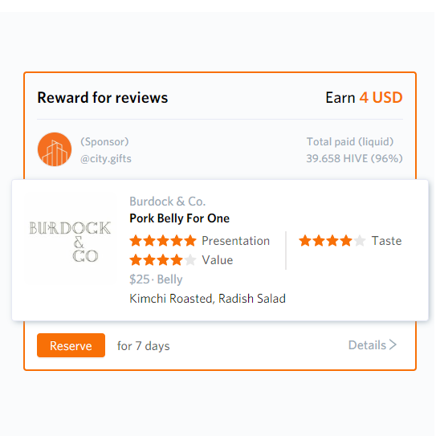Viewport: 436px width, 436px height.
Task: Click the Kimchi Roasted, Radish Salad description
Action: coord(207,299)
